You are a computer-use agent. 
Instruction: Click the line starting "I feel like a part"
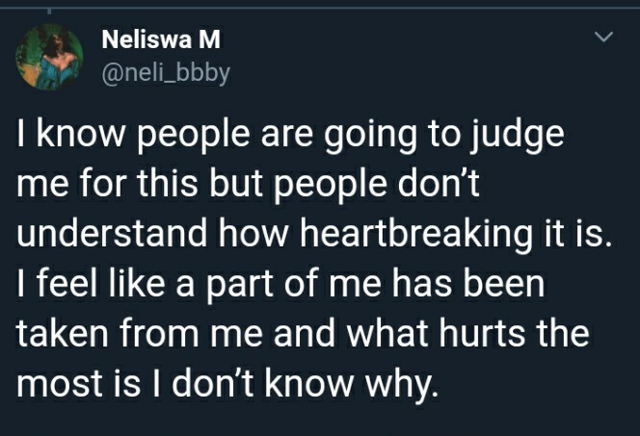pos(280,284)
